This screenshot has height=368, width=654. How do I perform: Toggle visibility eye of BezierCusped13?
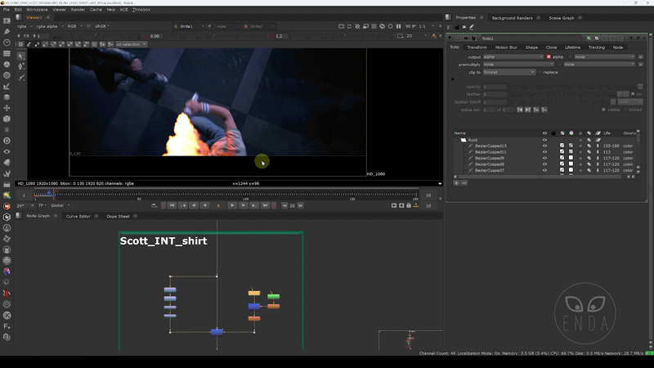click(x=544, y=146)
